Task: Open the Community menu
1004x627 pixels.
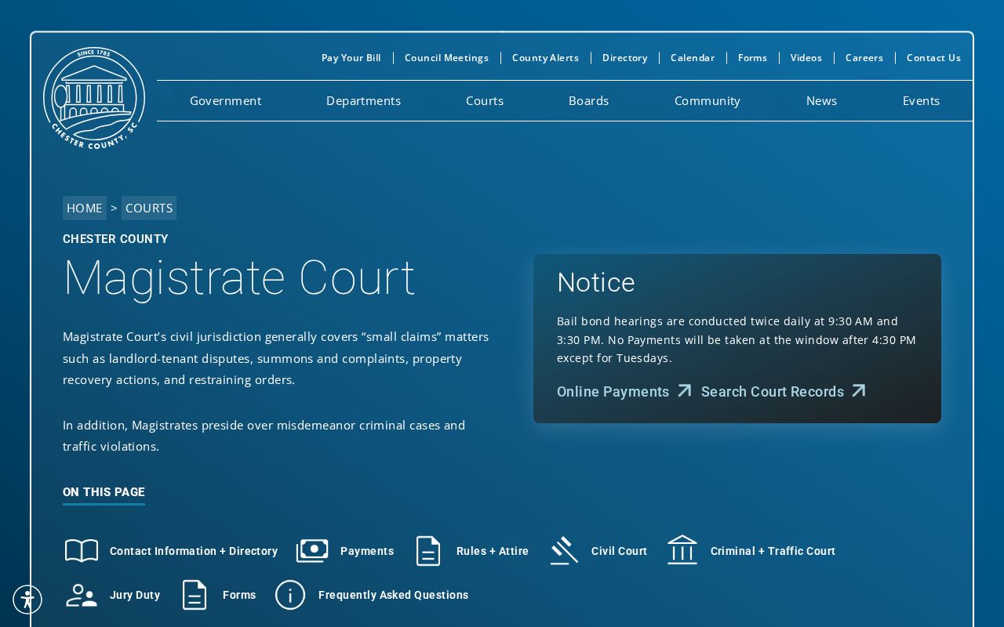Action: click(708, 101)
